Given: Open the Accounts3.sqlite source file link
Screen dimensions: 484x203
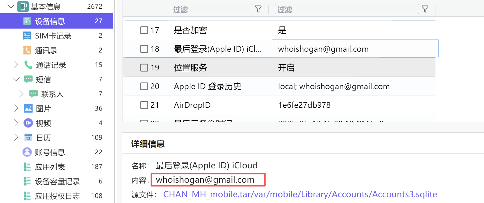Looking at the screenshot, I should [300, 194].
